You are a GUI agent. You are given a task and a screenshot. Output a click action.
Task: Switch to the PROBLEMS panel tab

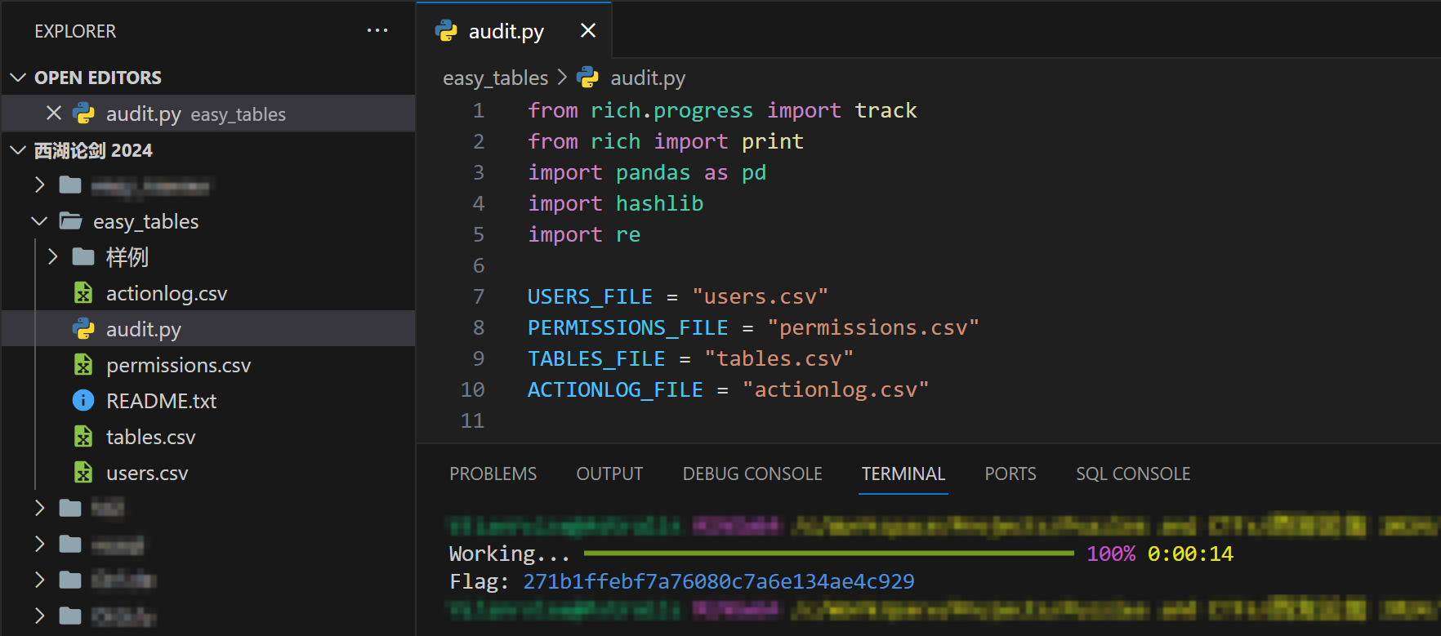(x=493, y=474)
